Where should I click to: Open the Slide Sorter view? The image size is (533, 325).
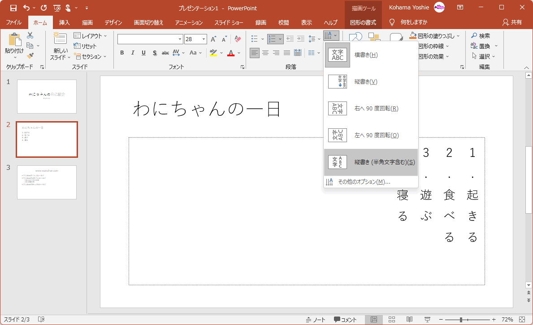391,320
